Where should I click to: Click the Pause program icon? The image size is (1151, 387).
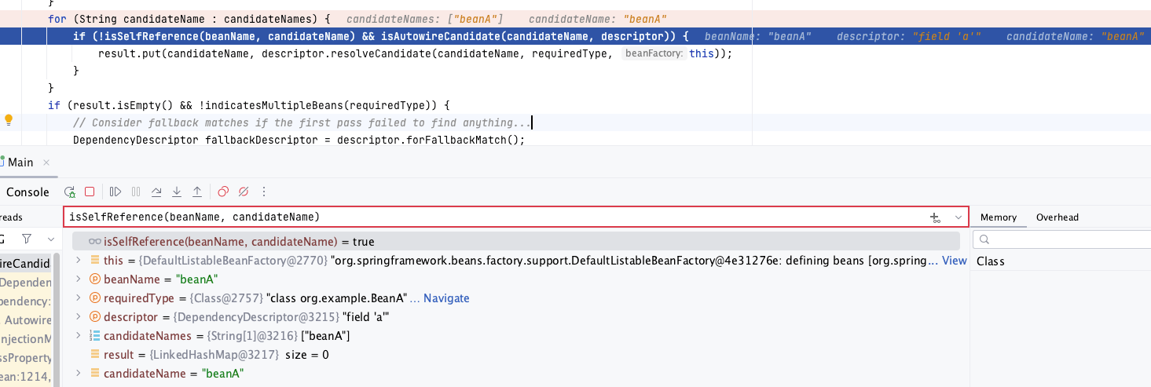pos(136,192)
